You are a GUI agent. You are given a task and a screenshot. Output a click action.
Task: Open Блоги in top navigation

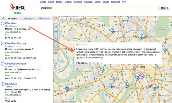[x=97, y=2]
